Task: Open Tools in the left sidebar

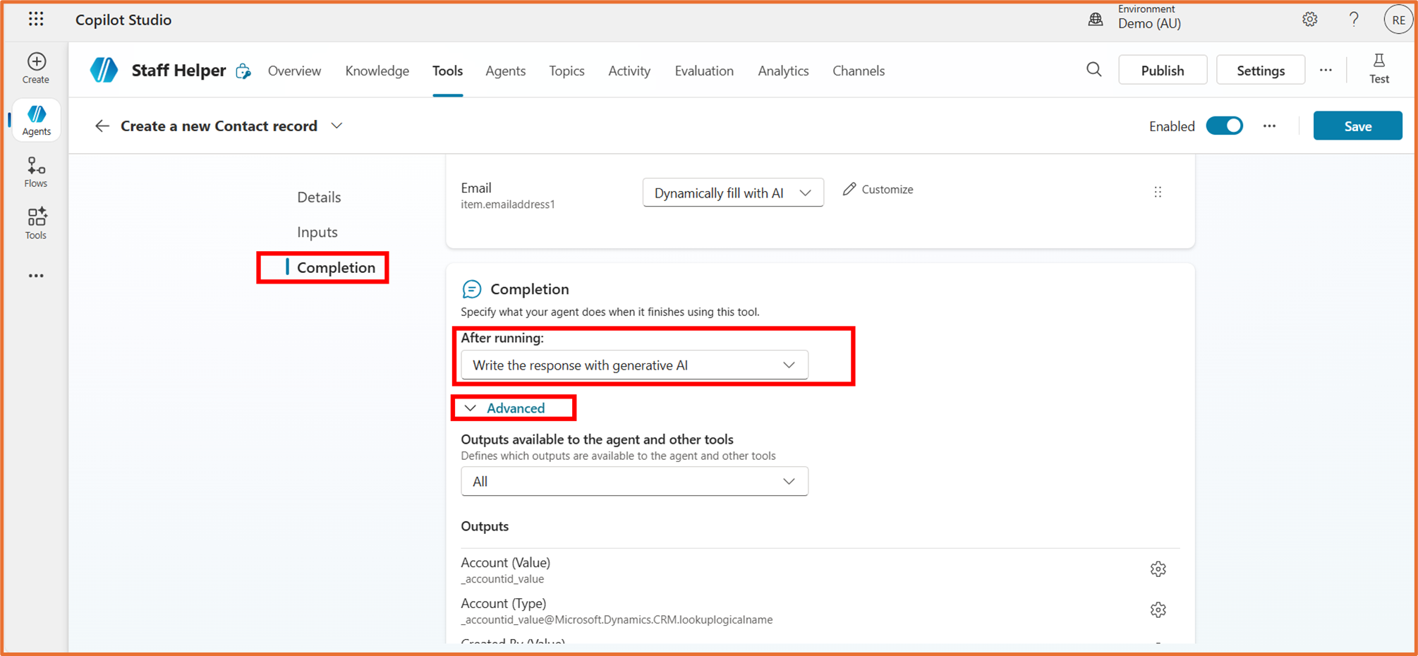Action: click(x=36, y=224)
